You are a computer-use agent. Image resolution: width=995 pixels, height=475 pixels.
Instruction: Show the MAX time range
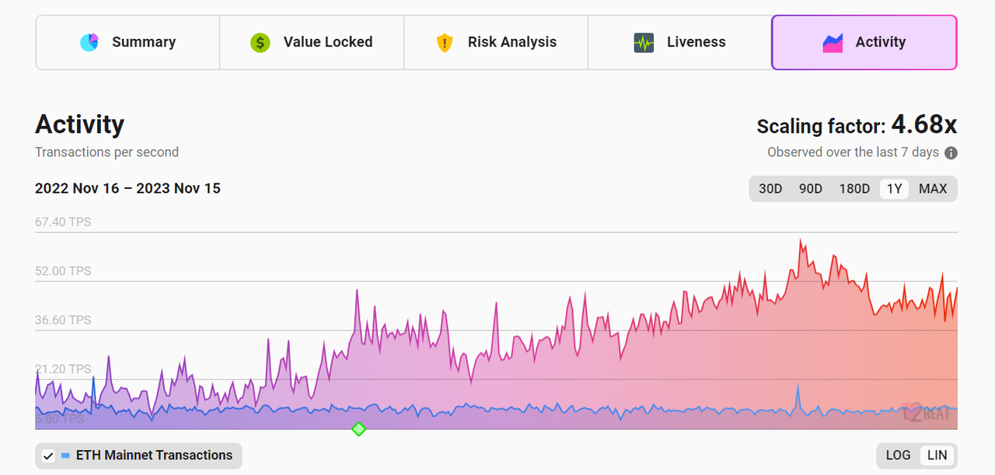tap(933, 189)
